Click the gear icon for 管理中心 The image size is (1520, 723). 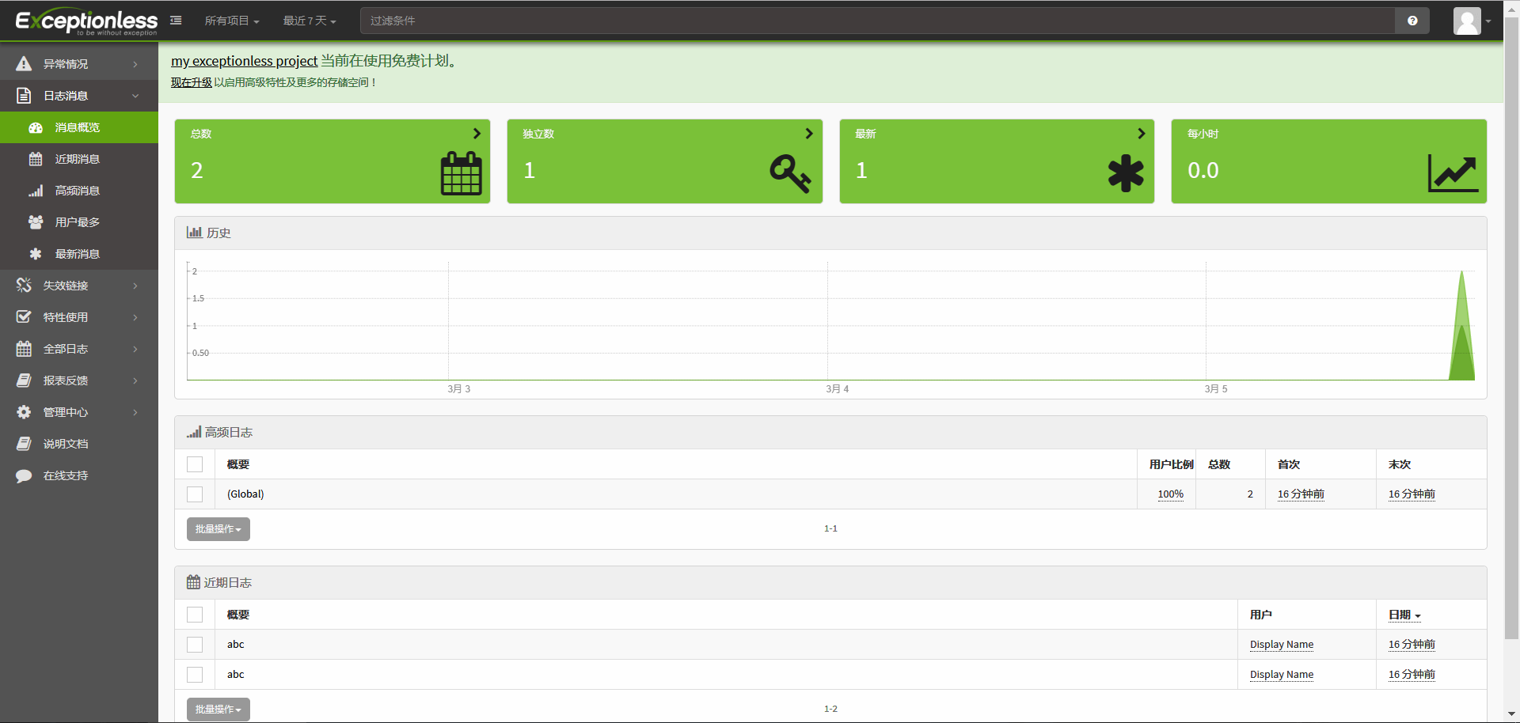[24, 412]
